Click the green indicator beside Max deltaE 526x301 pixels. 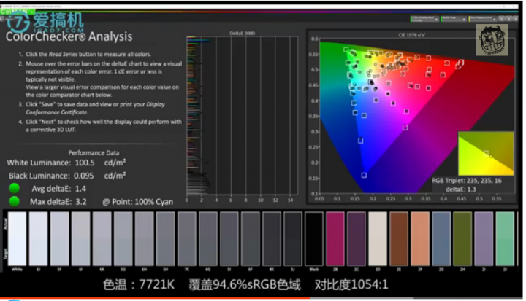[14, 201]
